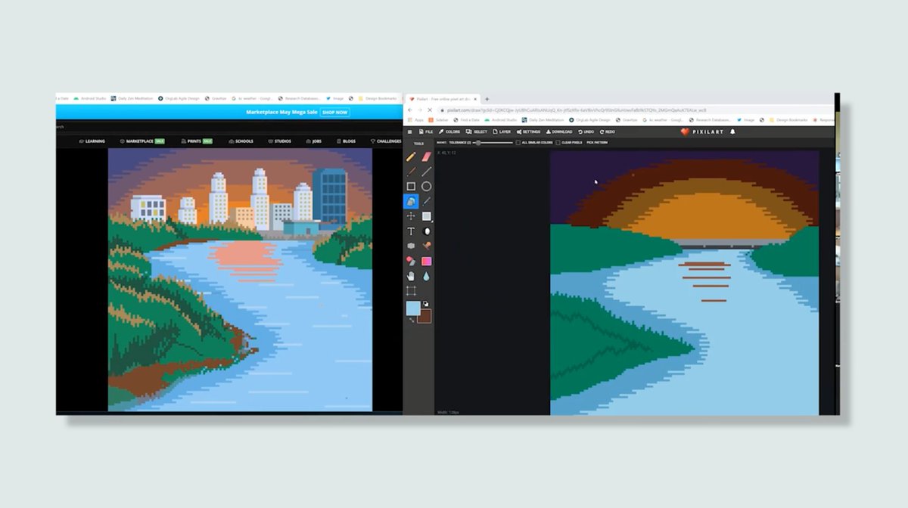
Task: Click the brown secondary color swatch
Action: point(424,317)
